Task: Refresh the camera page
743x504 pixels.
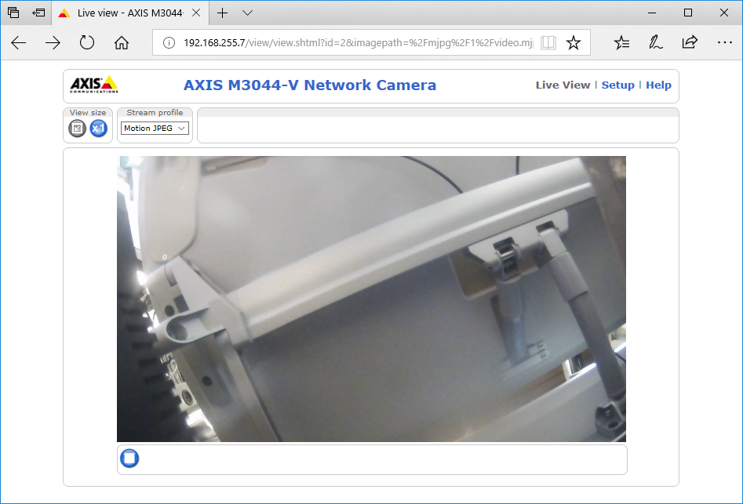Action: (x=87, y=42)
